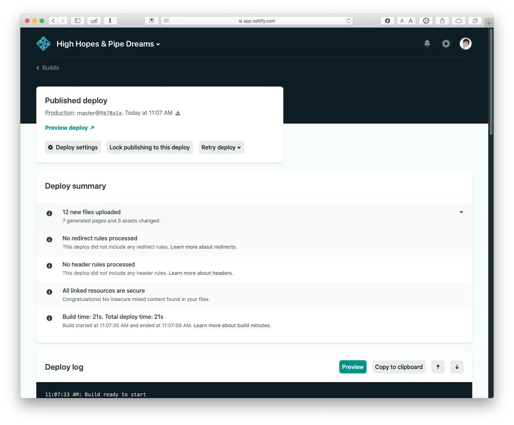
Task: Click the green Preview button
Action: coord(353,367)
